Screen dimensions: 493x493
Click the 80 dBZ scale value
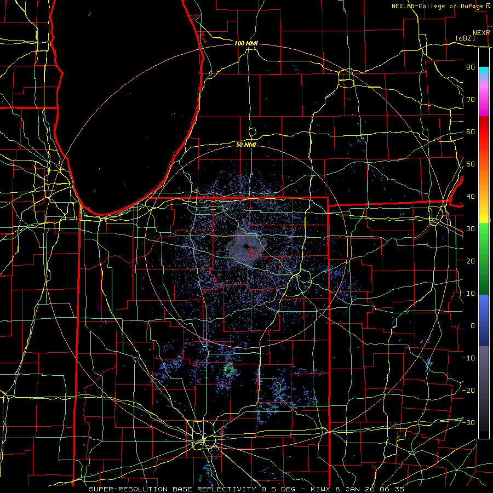(471, 67)
